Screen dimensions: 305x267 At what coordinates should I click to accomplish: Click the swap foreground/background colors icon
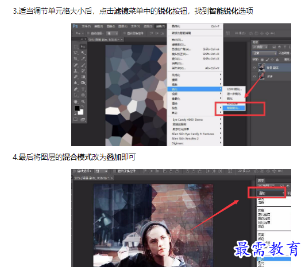[x=83, y=107]
